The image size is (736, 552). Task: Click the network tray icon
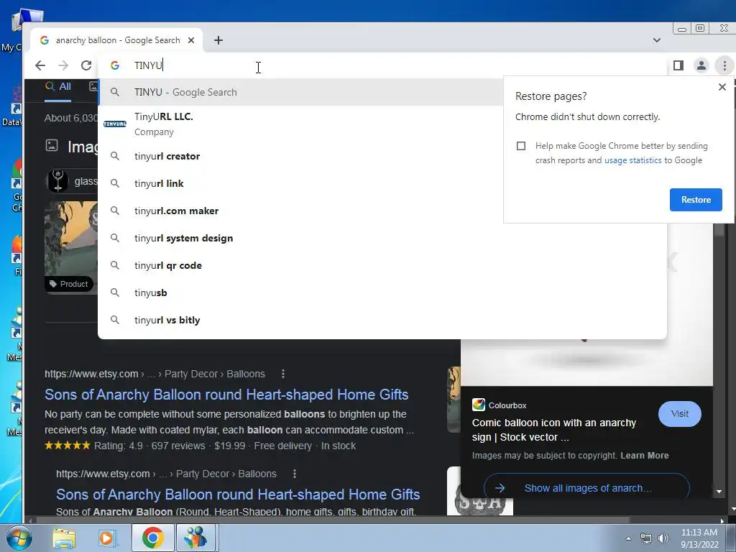point(646,538)
